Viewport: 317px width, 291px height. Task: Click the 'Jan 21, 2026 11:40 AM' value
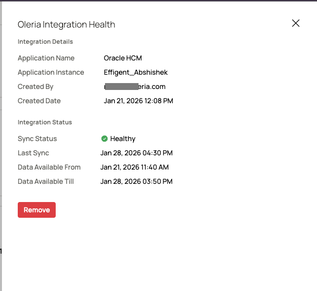pos(135,167)
